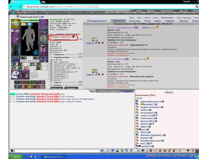Viewport: 199px width, 159px height.
Task: Click the Возврат button
Action: point(71,88)
